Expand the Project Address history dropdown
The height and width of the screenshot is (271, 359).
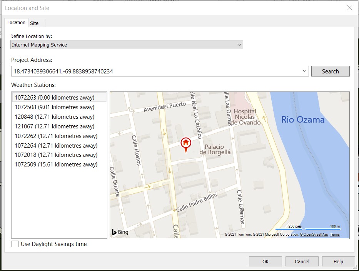click(x=304, y=71)
